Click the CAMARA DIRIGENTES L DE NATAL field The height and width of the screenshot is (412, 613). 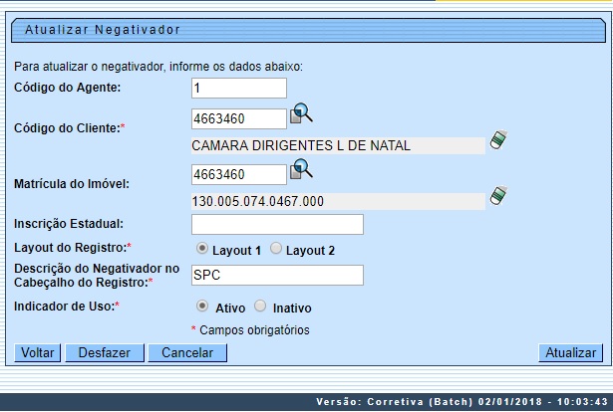[x=337, y=145]
